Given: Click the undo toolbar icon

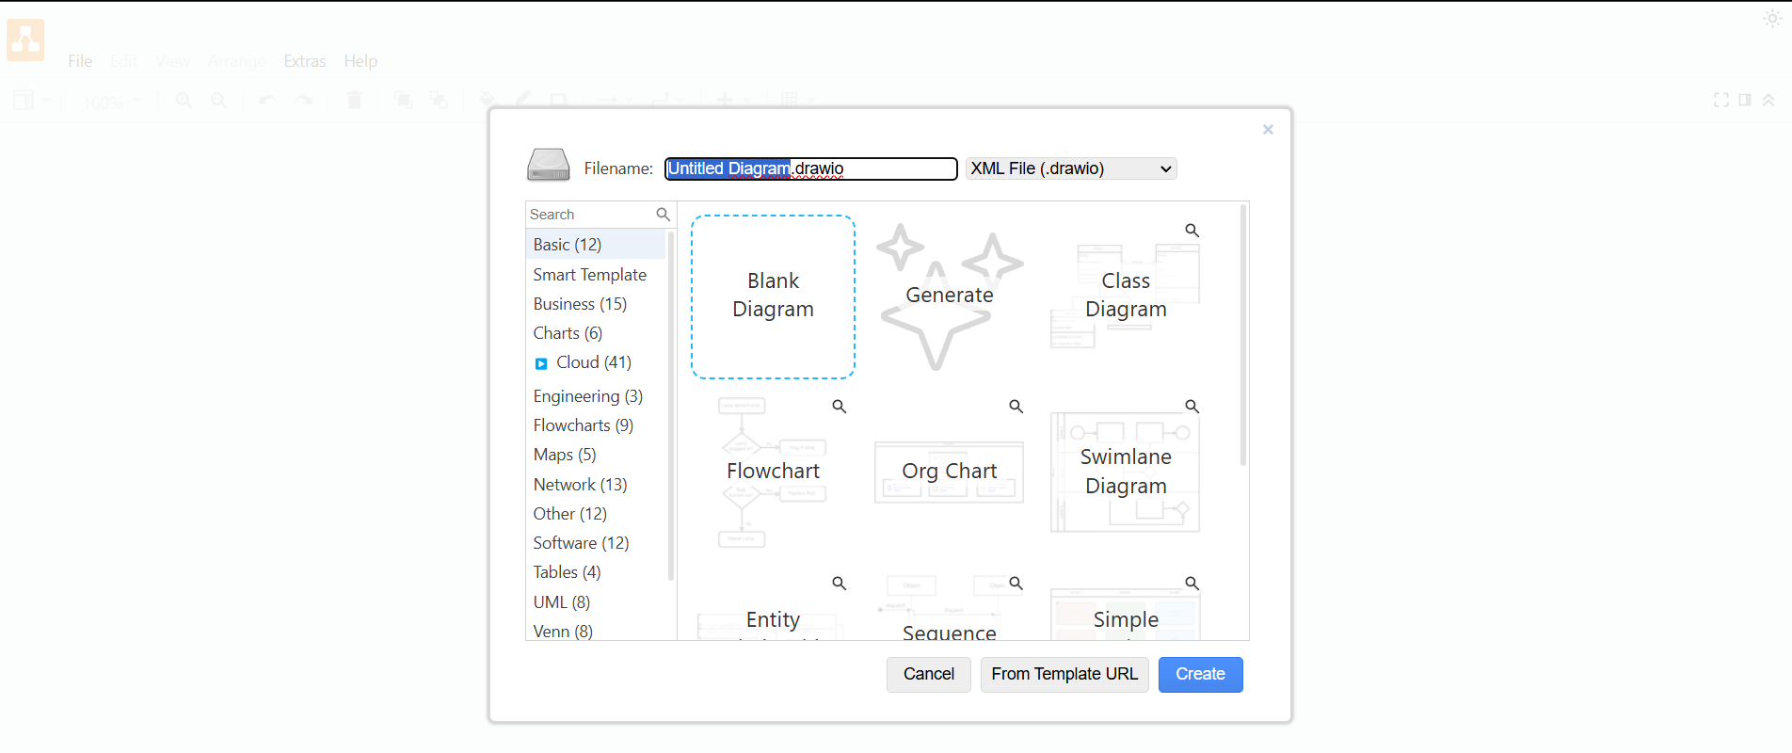Looking at the screenshot, I should tap(267, 100).
